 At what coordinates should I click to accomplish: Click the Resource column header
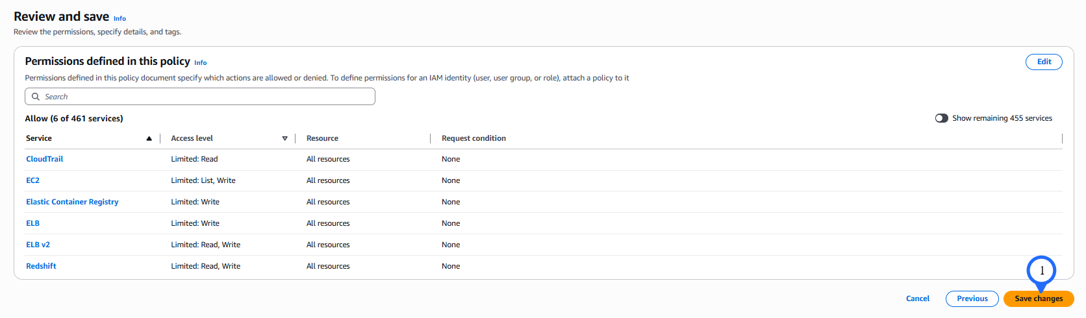[x=322, y=138]
